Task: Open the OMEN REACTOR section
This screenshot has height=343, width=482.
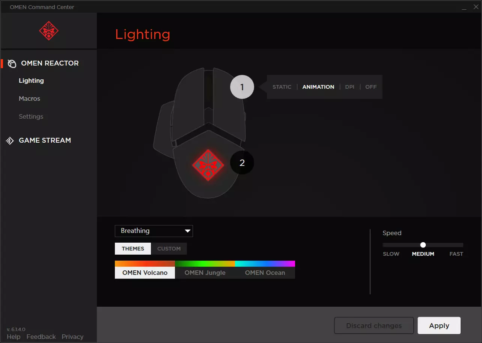Action: pyautogui.click(x=50, y=63)
